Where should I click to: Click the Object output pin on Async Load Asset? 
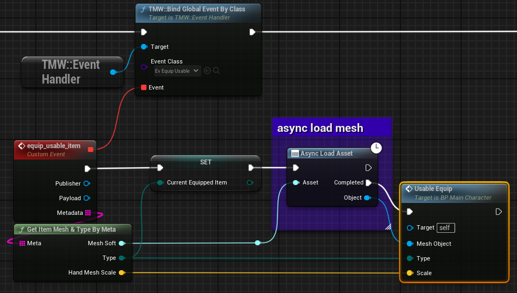tap(367, 198)
